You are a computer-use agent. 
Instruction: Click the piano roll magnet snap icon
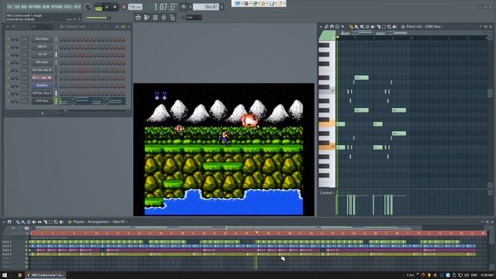point(332,27)
